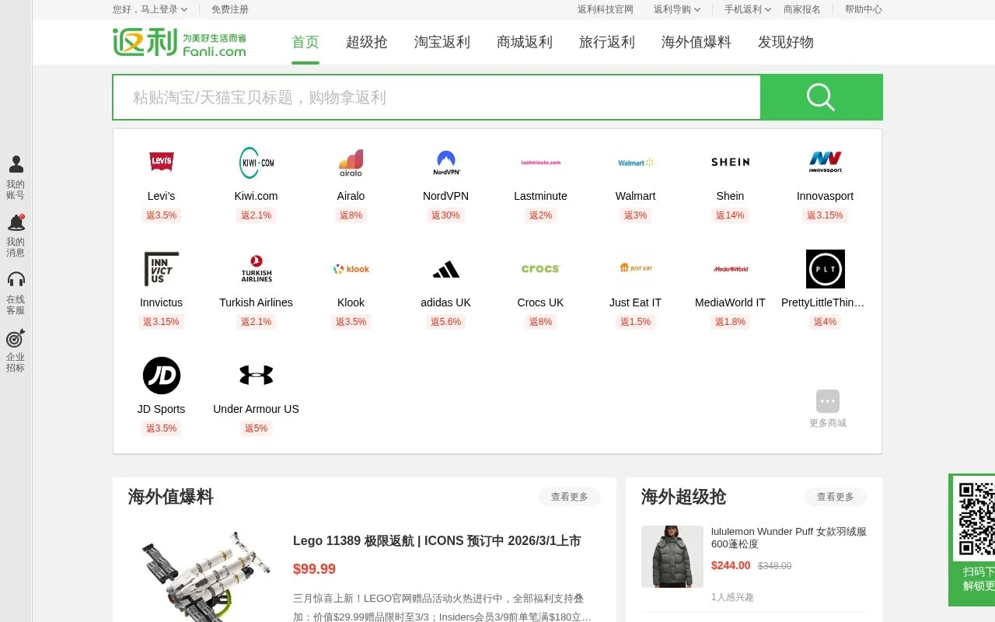The image size is (995, 622).
Task: Click the $244.00 lululemon price
Action: coord(731,565)
